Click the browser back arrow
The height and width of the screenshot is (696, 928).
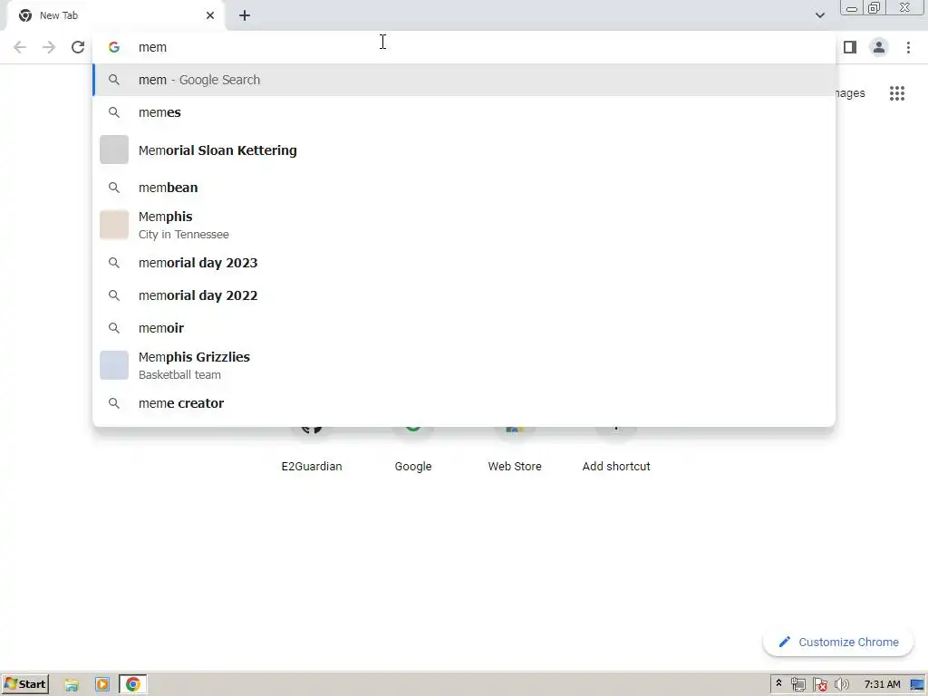[x=20, y=47]
